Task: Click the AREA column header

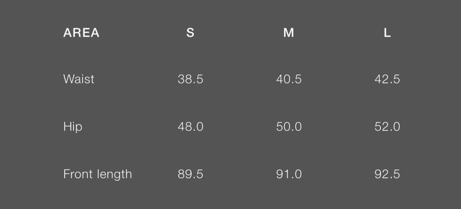Action: click(x=81, y=33)
